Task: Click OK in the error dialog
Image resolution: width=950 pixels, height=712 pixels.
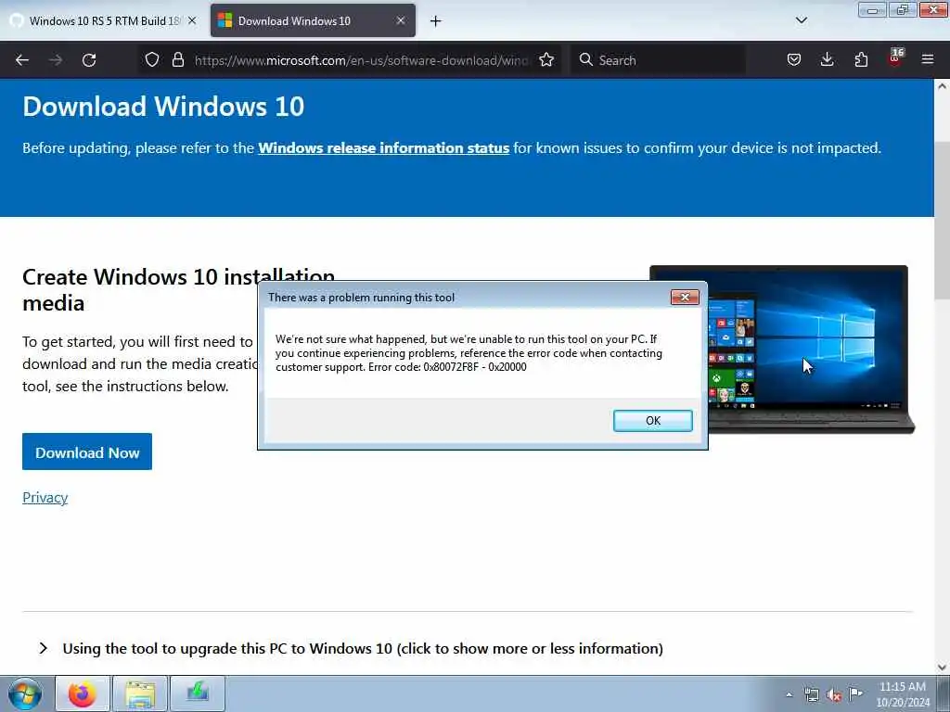Action: click(652, 421)
